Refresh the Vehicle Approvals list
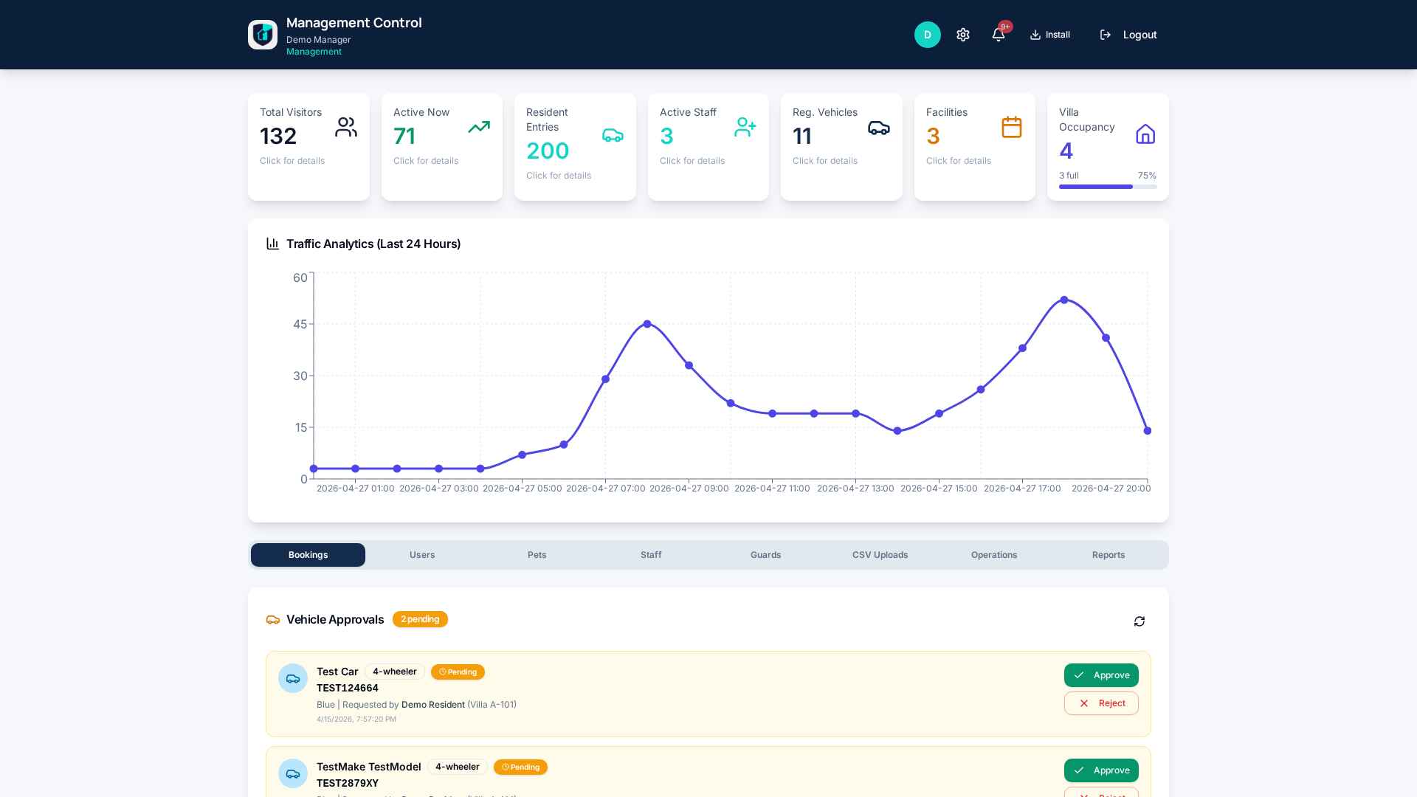Screen dimensions: 1417x797 tap(1140, 621)
